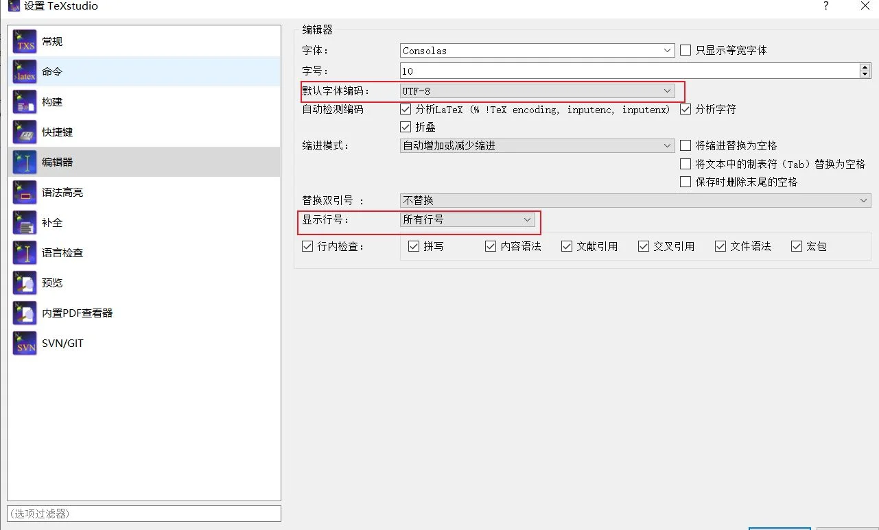Open the 构建 (Build) settings icon
This screenshot has width=879, height=530.
coord(25,102)
